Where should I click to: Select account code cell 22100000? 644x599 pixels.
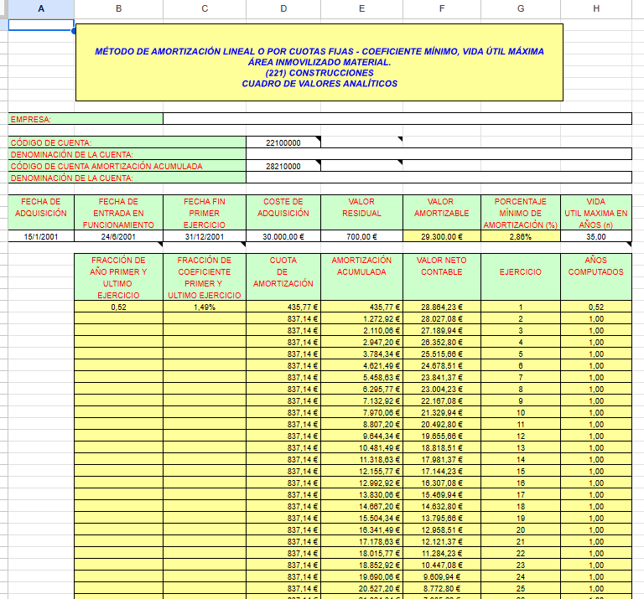tap(283, 142)
